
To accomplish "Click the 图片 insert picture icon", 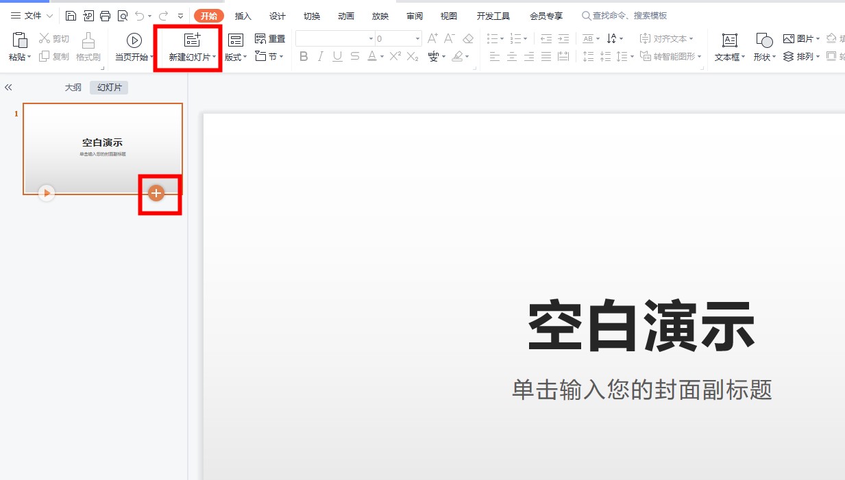I will pos(800,38).
